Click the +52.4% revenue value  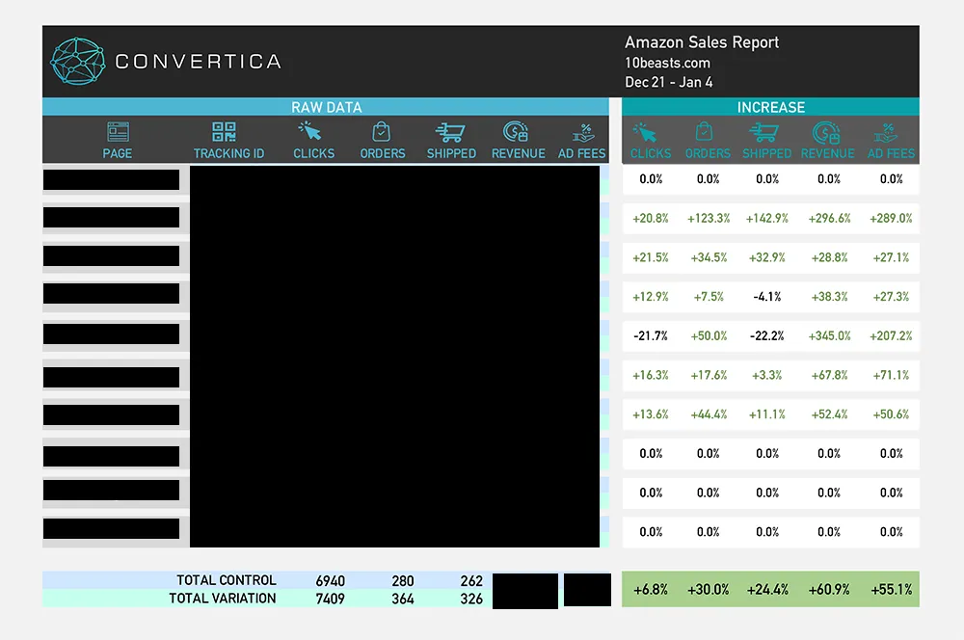point(829,414)
